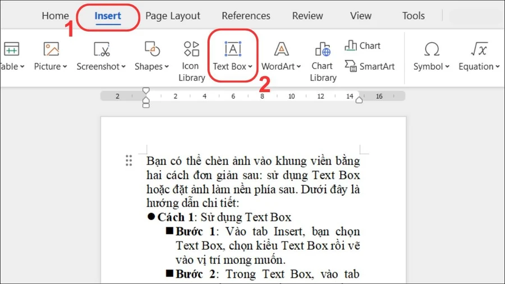Click the Equation icon

(479, 49)
